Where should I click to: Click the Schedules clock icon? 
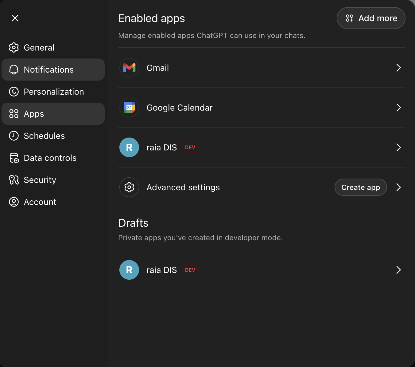click(x=14, y=136)
